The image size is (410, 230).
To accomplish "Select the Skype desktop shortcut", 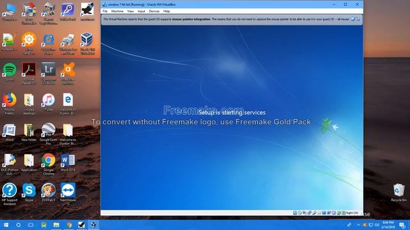I will pos(29,192).
